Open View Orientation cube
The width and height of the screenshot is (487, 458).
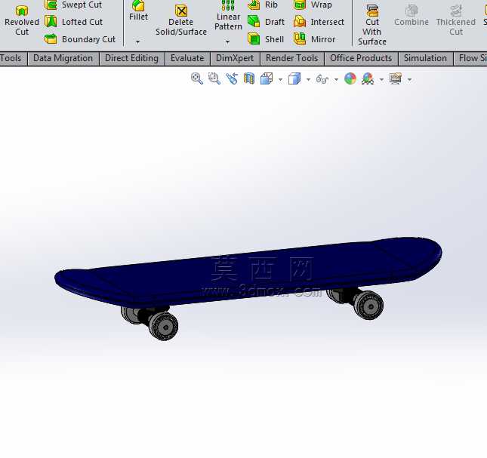[267, 78]
